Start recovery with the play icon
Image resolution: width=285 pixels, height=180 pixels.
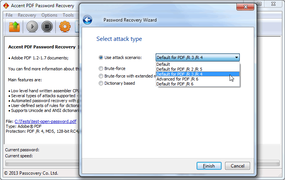click(x=32, y=26)
